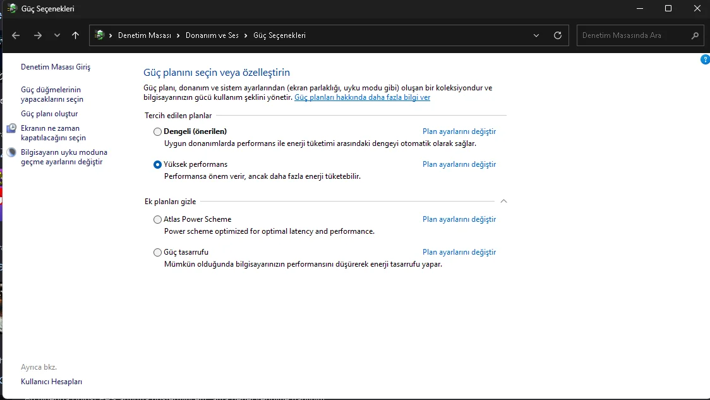Refresh the Güç Seçenekleri page
Viewport: 710px width, 400px height.
pyautogui.click(x=558, y=35)
